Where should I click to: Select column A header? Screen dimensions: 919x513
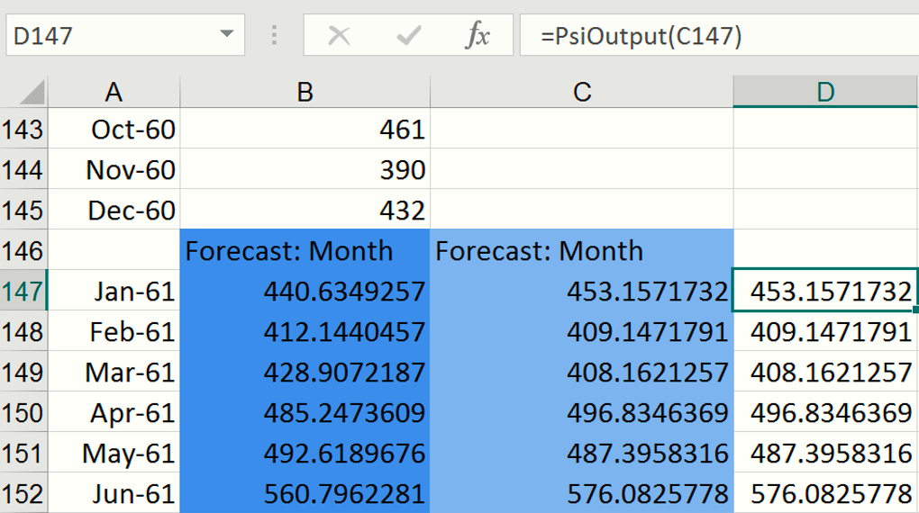(x=114, y=92)
